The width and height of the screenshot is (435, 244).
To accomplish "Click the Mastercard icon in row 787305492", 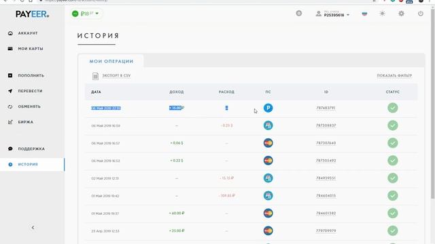I will pos(268,161).
